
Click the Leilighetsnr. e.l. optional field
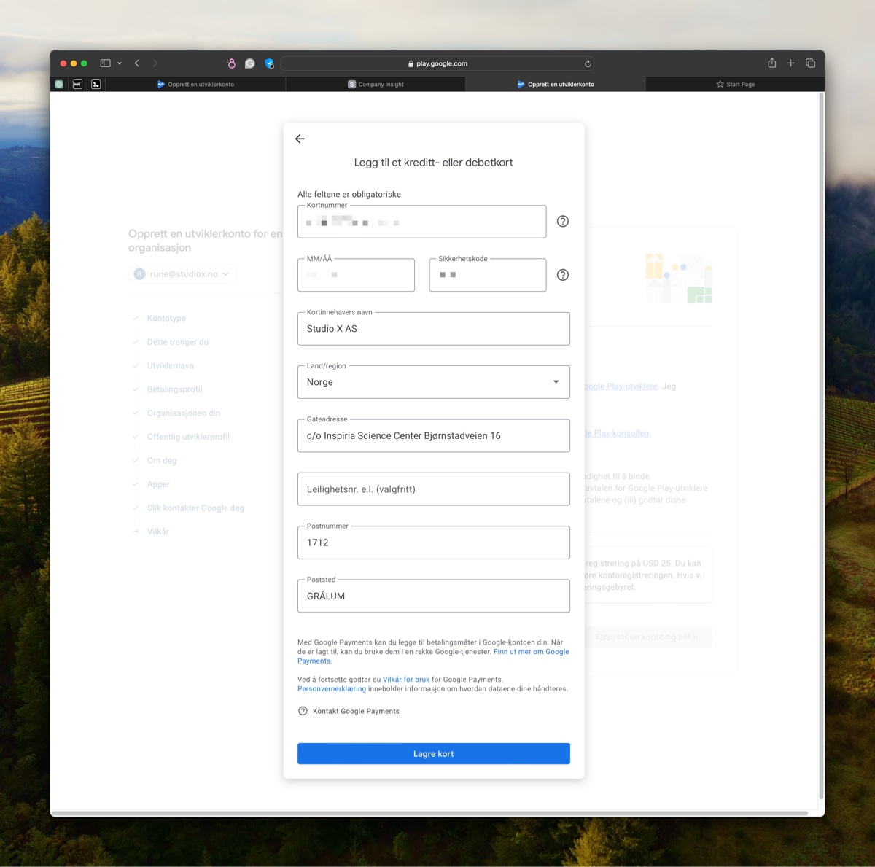[x=433, y=489]
